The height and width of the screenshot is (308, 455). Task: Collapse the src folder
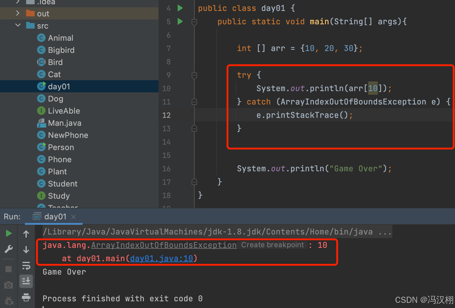click(x=18, y=25)
